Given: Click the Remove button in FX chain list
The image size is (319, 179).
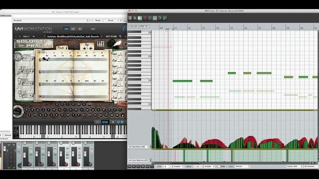Looking at the screenshot, I should pyautogui.click(x=8, y=135).
